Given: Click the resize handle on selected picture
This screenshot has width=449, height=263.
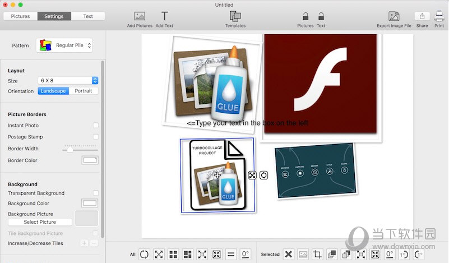Looking at the screenshot, I should 252,175.
